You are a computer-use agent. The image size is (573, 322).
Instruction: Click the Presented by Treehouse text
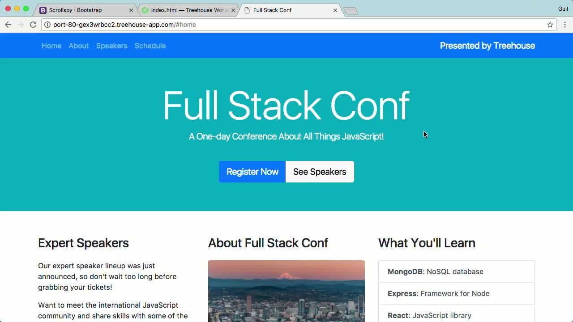487,46
